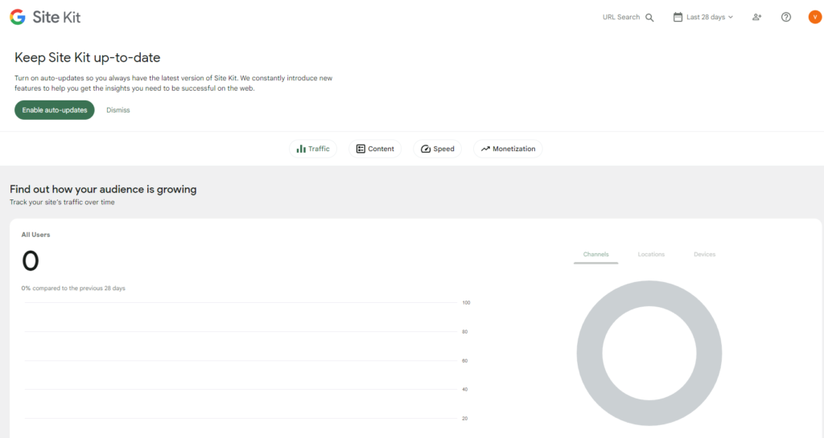Click the chart axis label 100

tap(466, 303)
